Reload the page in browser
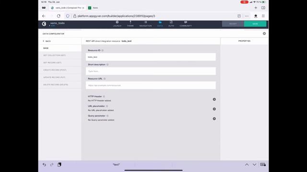307x172 pixels. (59, 16)
